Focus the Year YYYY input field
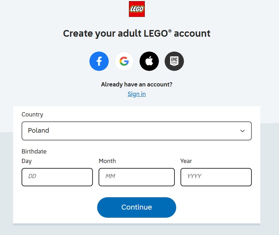Viewport: 279px width, 235px height. pyautogui.click(x=216, y=177)
